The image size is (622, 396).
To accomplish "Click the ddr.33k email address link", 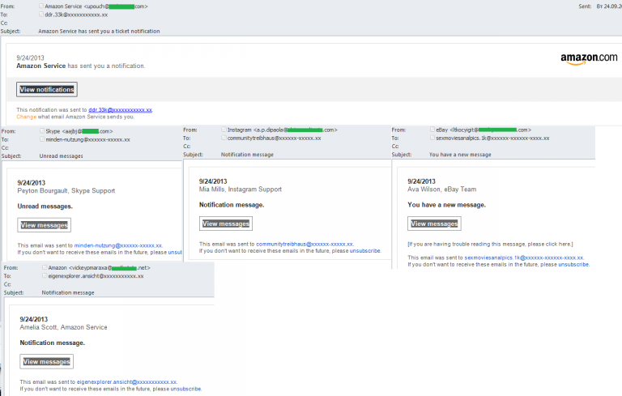I will pos(121,109).
